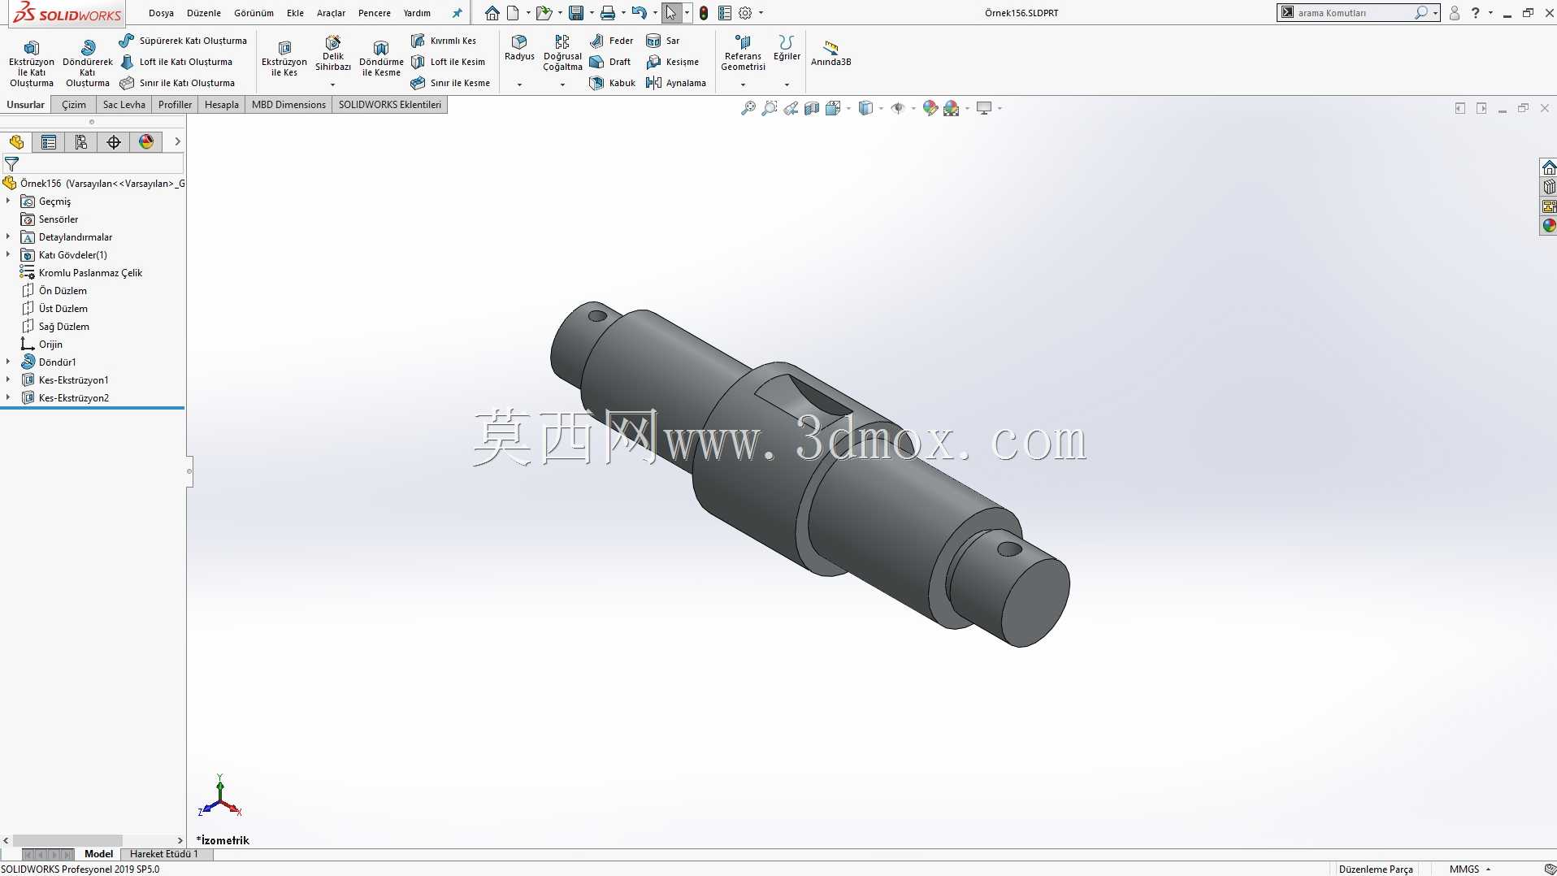Choose Sınır ile Katı Oluşturma command
This screenshot has height=876, width=1557.
coord(177,83)
